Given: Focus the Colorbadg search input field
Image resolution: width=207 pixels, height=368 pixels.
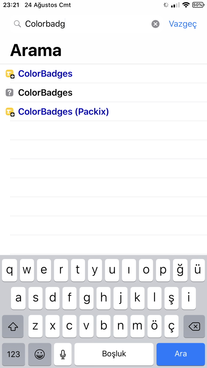Looking at the screenshot, I should tap(86, 24).
